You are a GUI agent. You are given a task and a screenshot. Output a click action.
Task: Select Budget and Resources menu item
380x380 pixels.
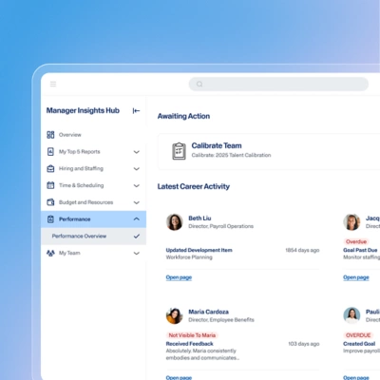tap(93, 202)
